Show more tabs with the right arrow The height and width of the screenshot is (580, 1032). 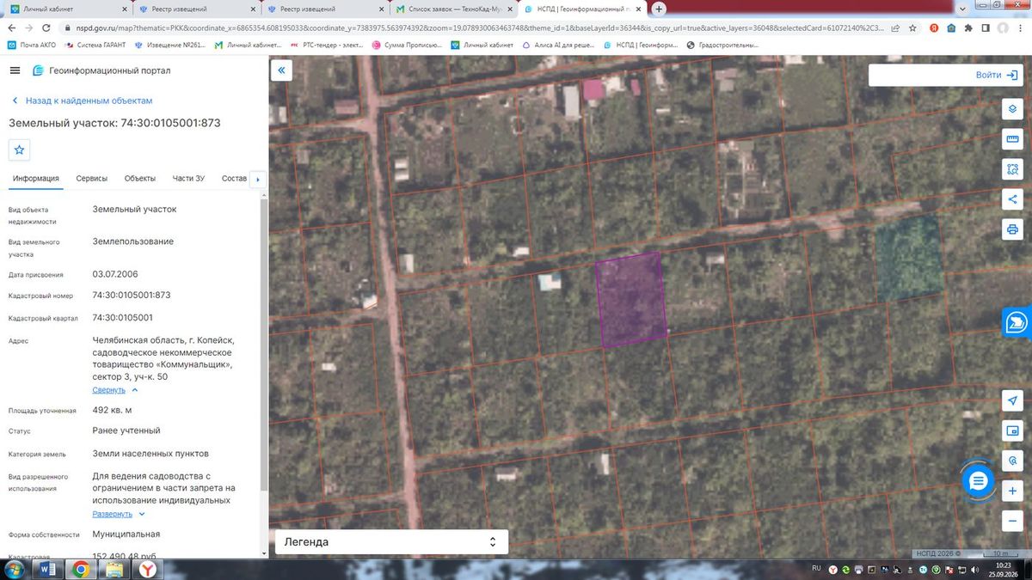[257, 179]
